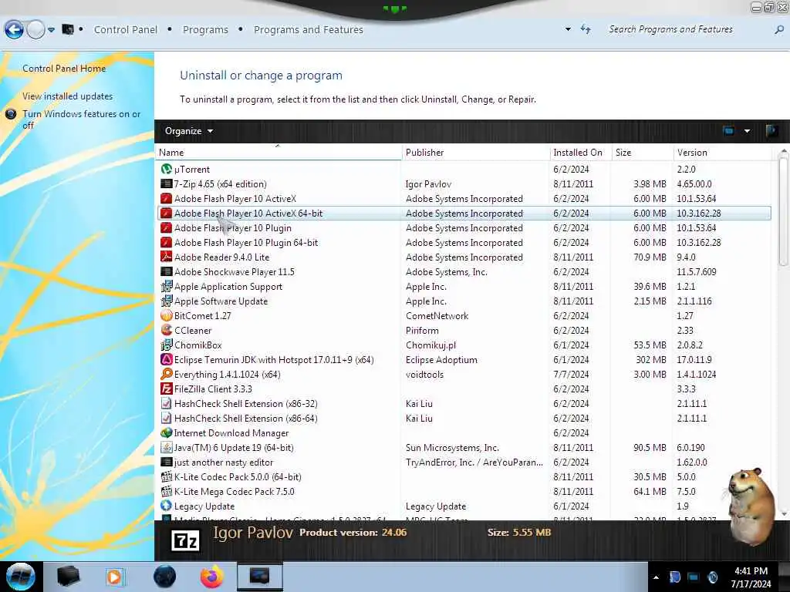Click the 302 MB size cell
Screen dimensions: 790x592
[651, 359]
